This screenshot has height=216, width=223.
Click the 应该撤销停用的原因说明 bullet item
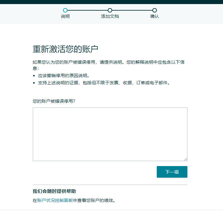[64, 76]
